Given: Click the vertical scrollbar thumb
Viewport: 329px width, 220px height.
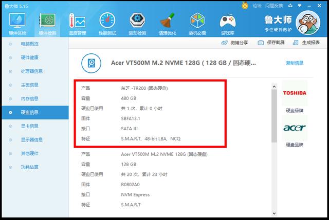Looking at the screenshot, I should tap(274, 116).
